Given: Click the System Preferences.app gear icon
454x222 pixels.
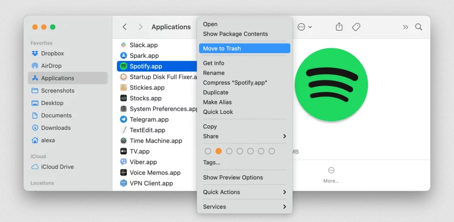Looking at the screenshot, I should [x=124, y=109].
